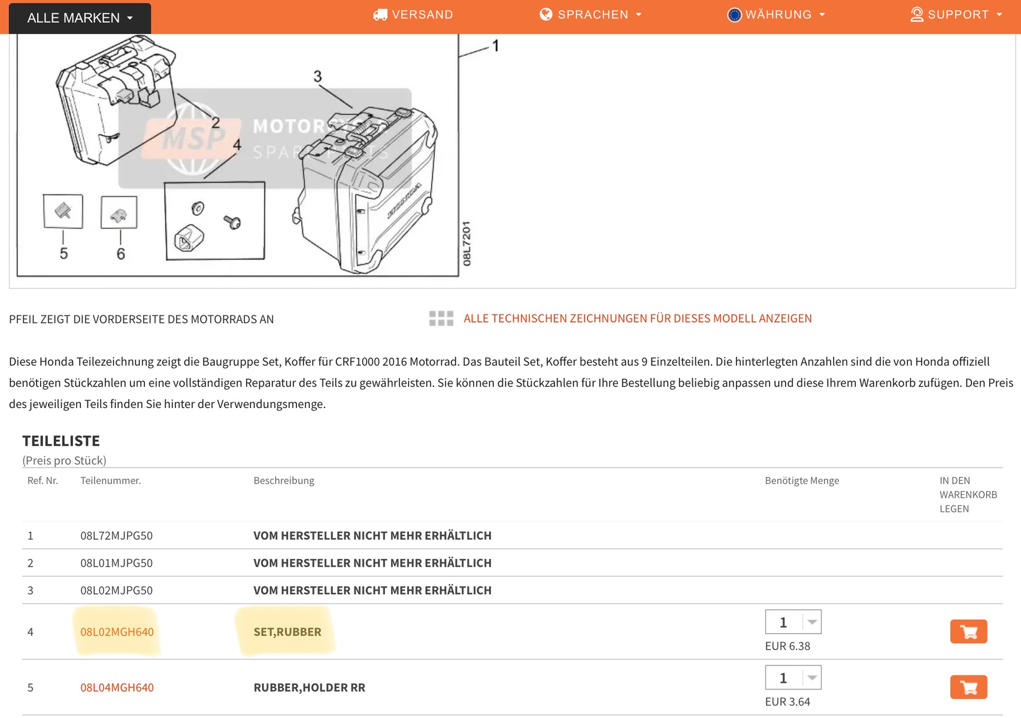Open the Alle Marken dropdown
Image resolution: width=1021 pixels, height=718 pixels.
(80, 18)
